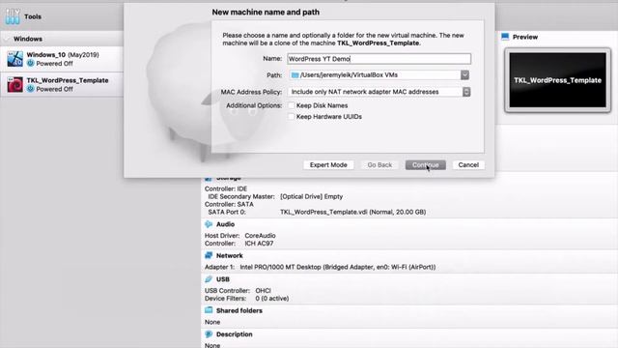
Task: Select TKL_WordPress_Template in VM list
Action: point(62,85)
